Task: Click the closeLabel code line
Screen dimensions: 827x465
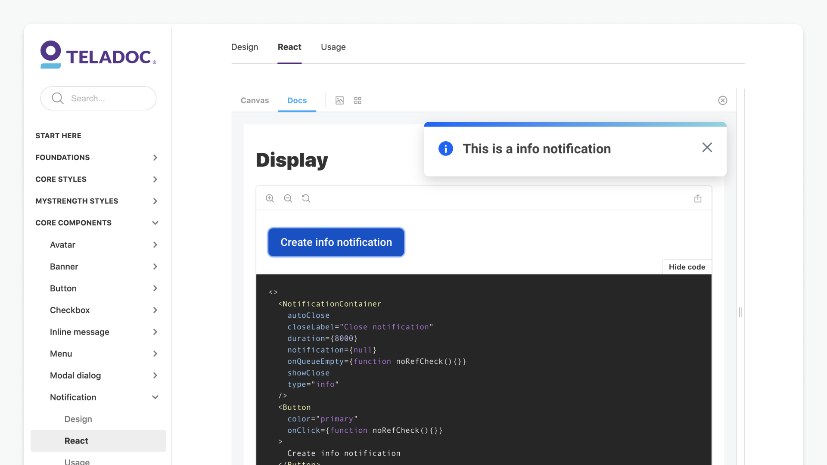Action: click(x=360, y=327)
